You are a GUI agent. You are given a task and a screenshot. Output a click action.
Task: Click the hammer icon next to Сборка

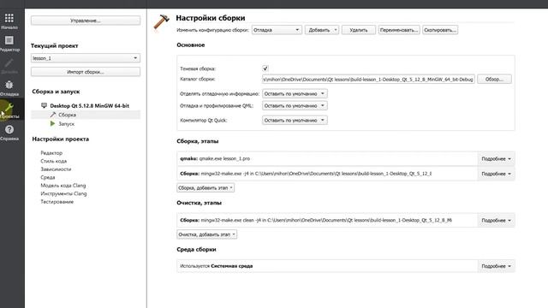tap(53, 115)
